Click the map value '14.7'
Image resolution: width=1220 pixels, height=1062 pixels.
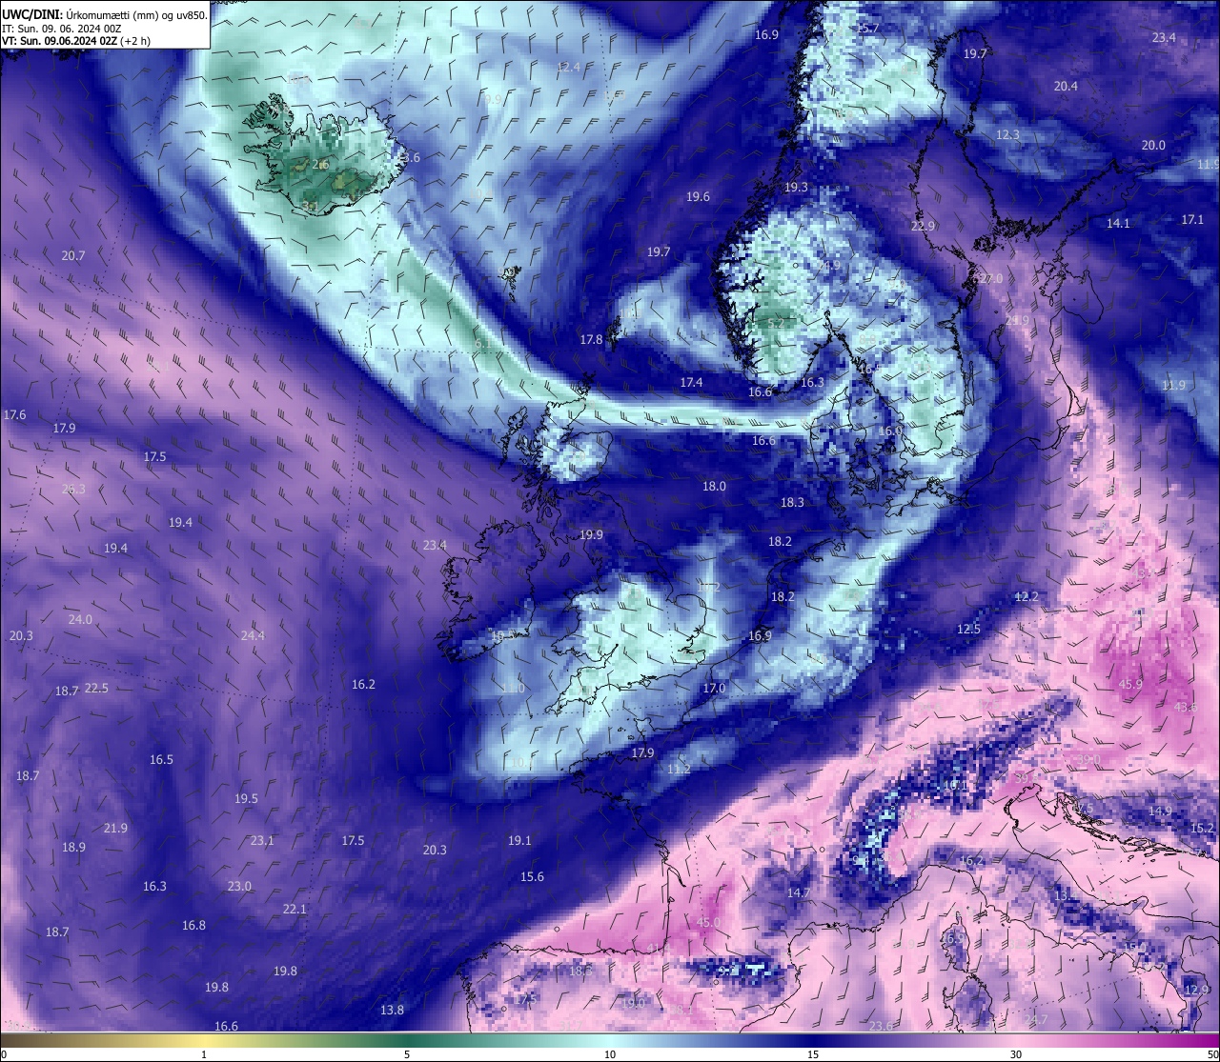[798, 892]
